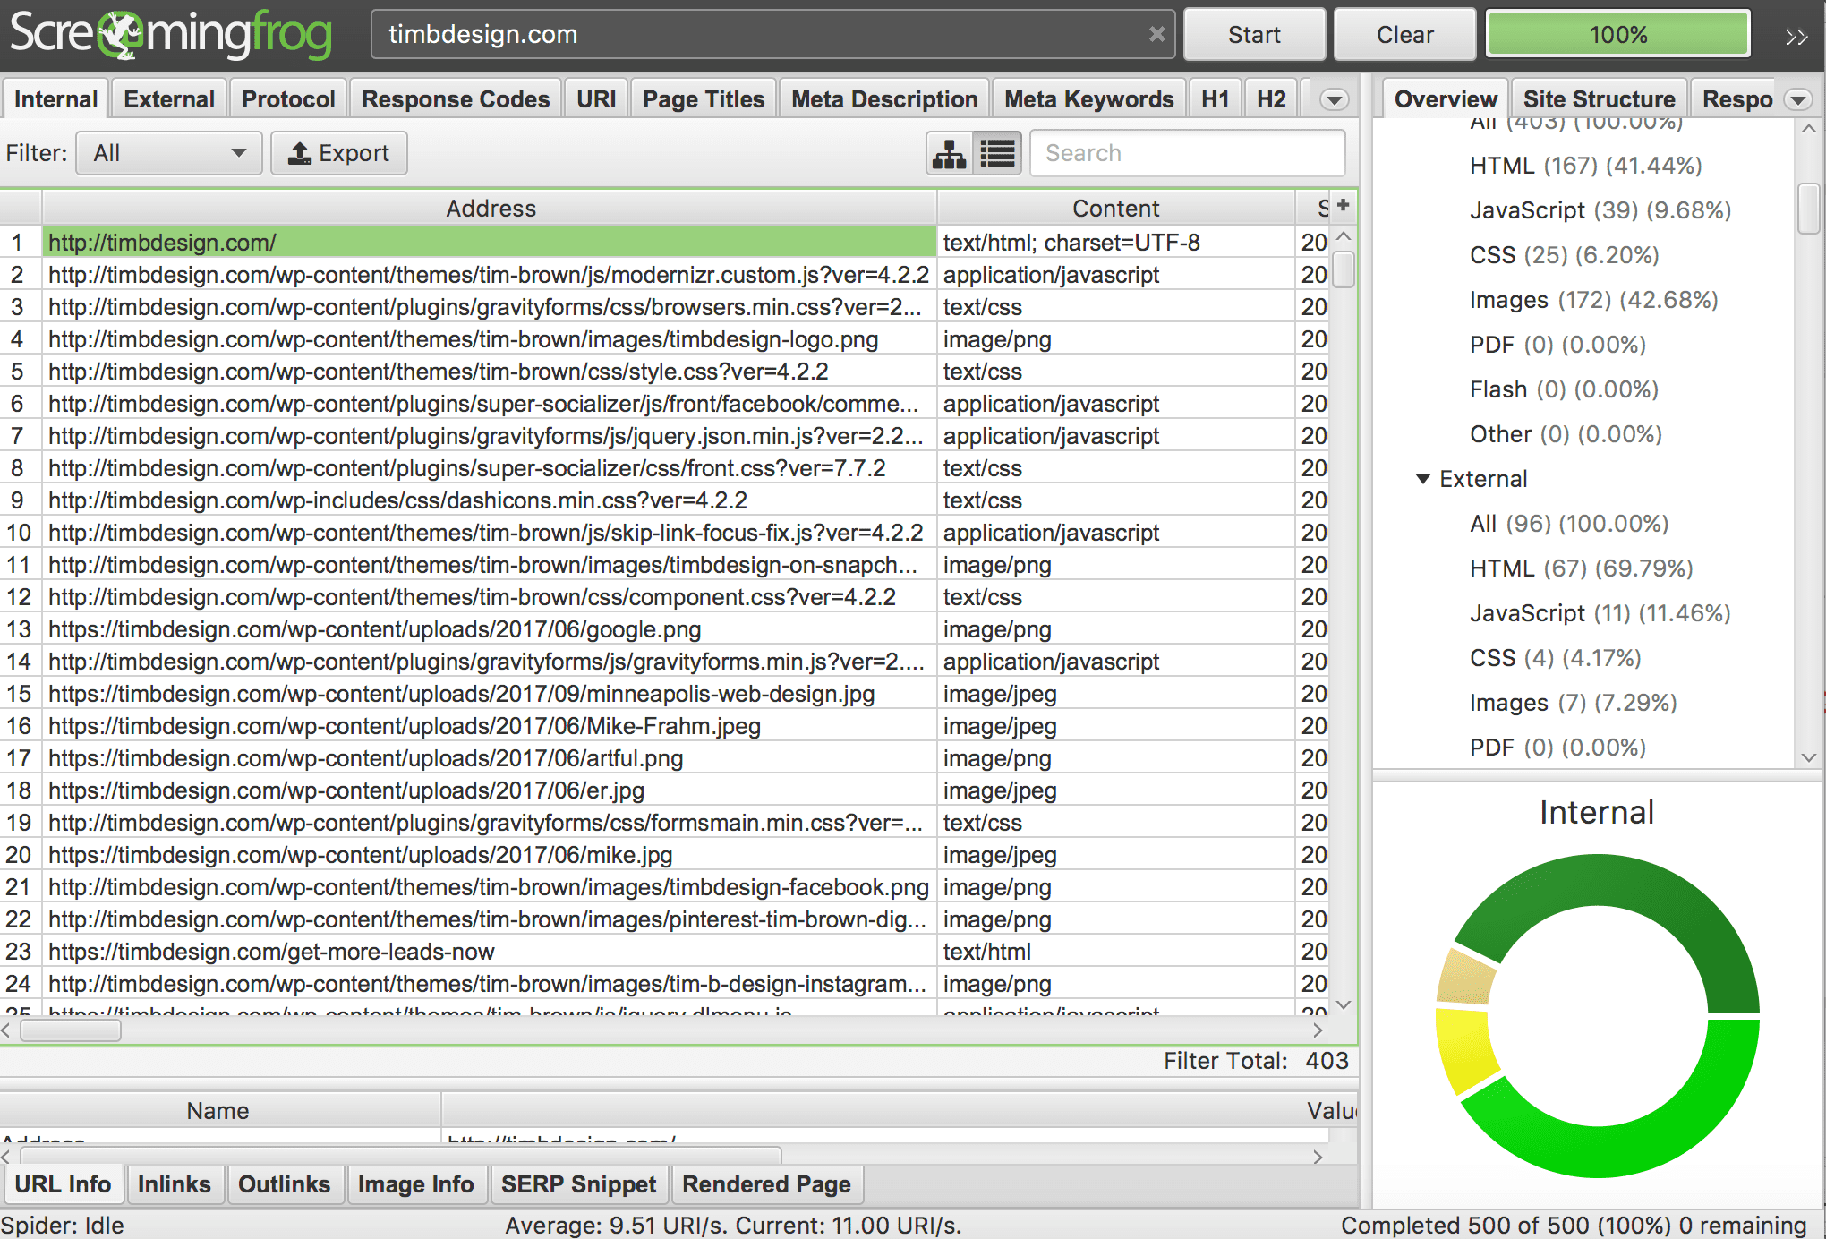1826x1239 pixels.
Task: Switch to Site Structure tab
Action: click(1599, 99)
